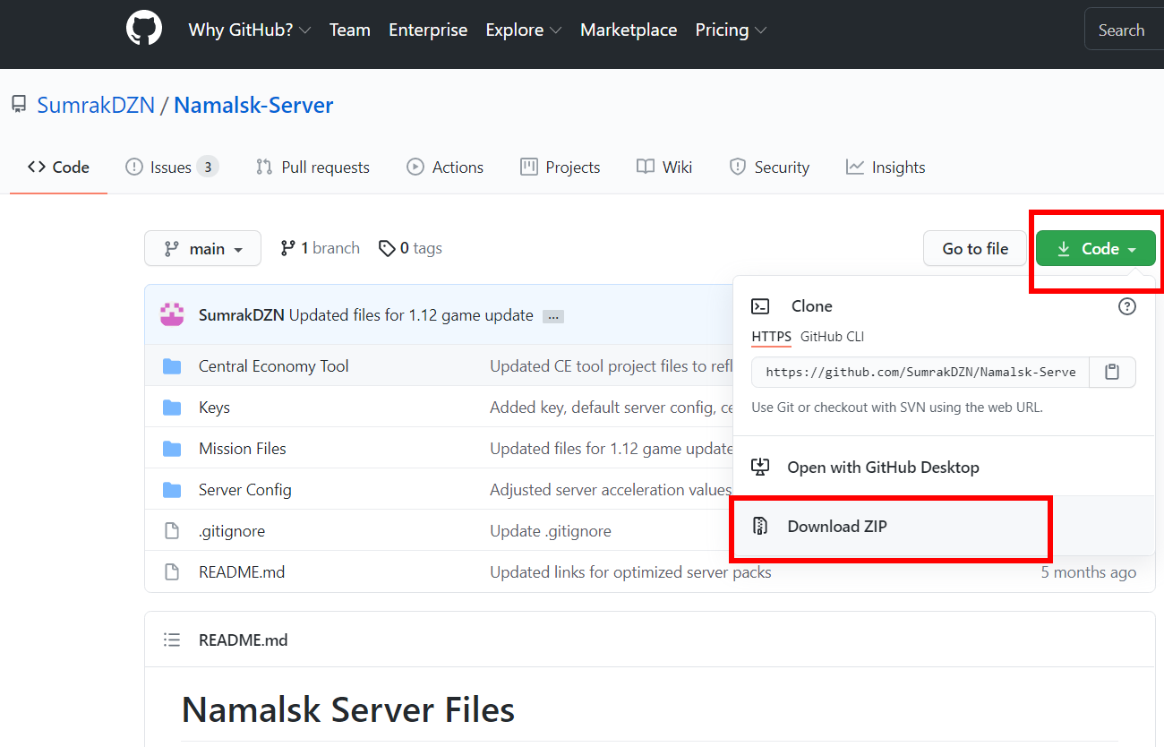This screenshot has width=1164, height=747.
Task: Click the GitHub octocat logo
Action: coord(144,30)
